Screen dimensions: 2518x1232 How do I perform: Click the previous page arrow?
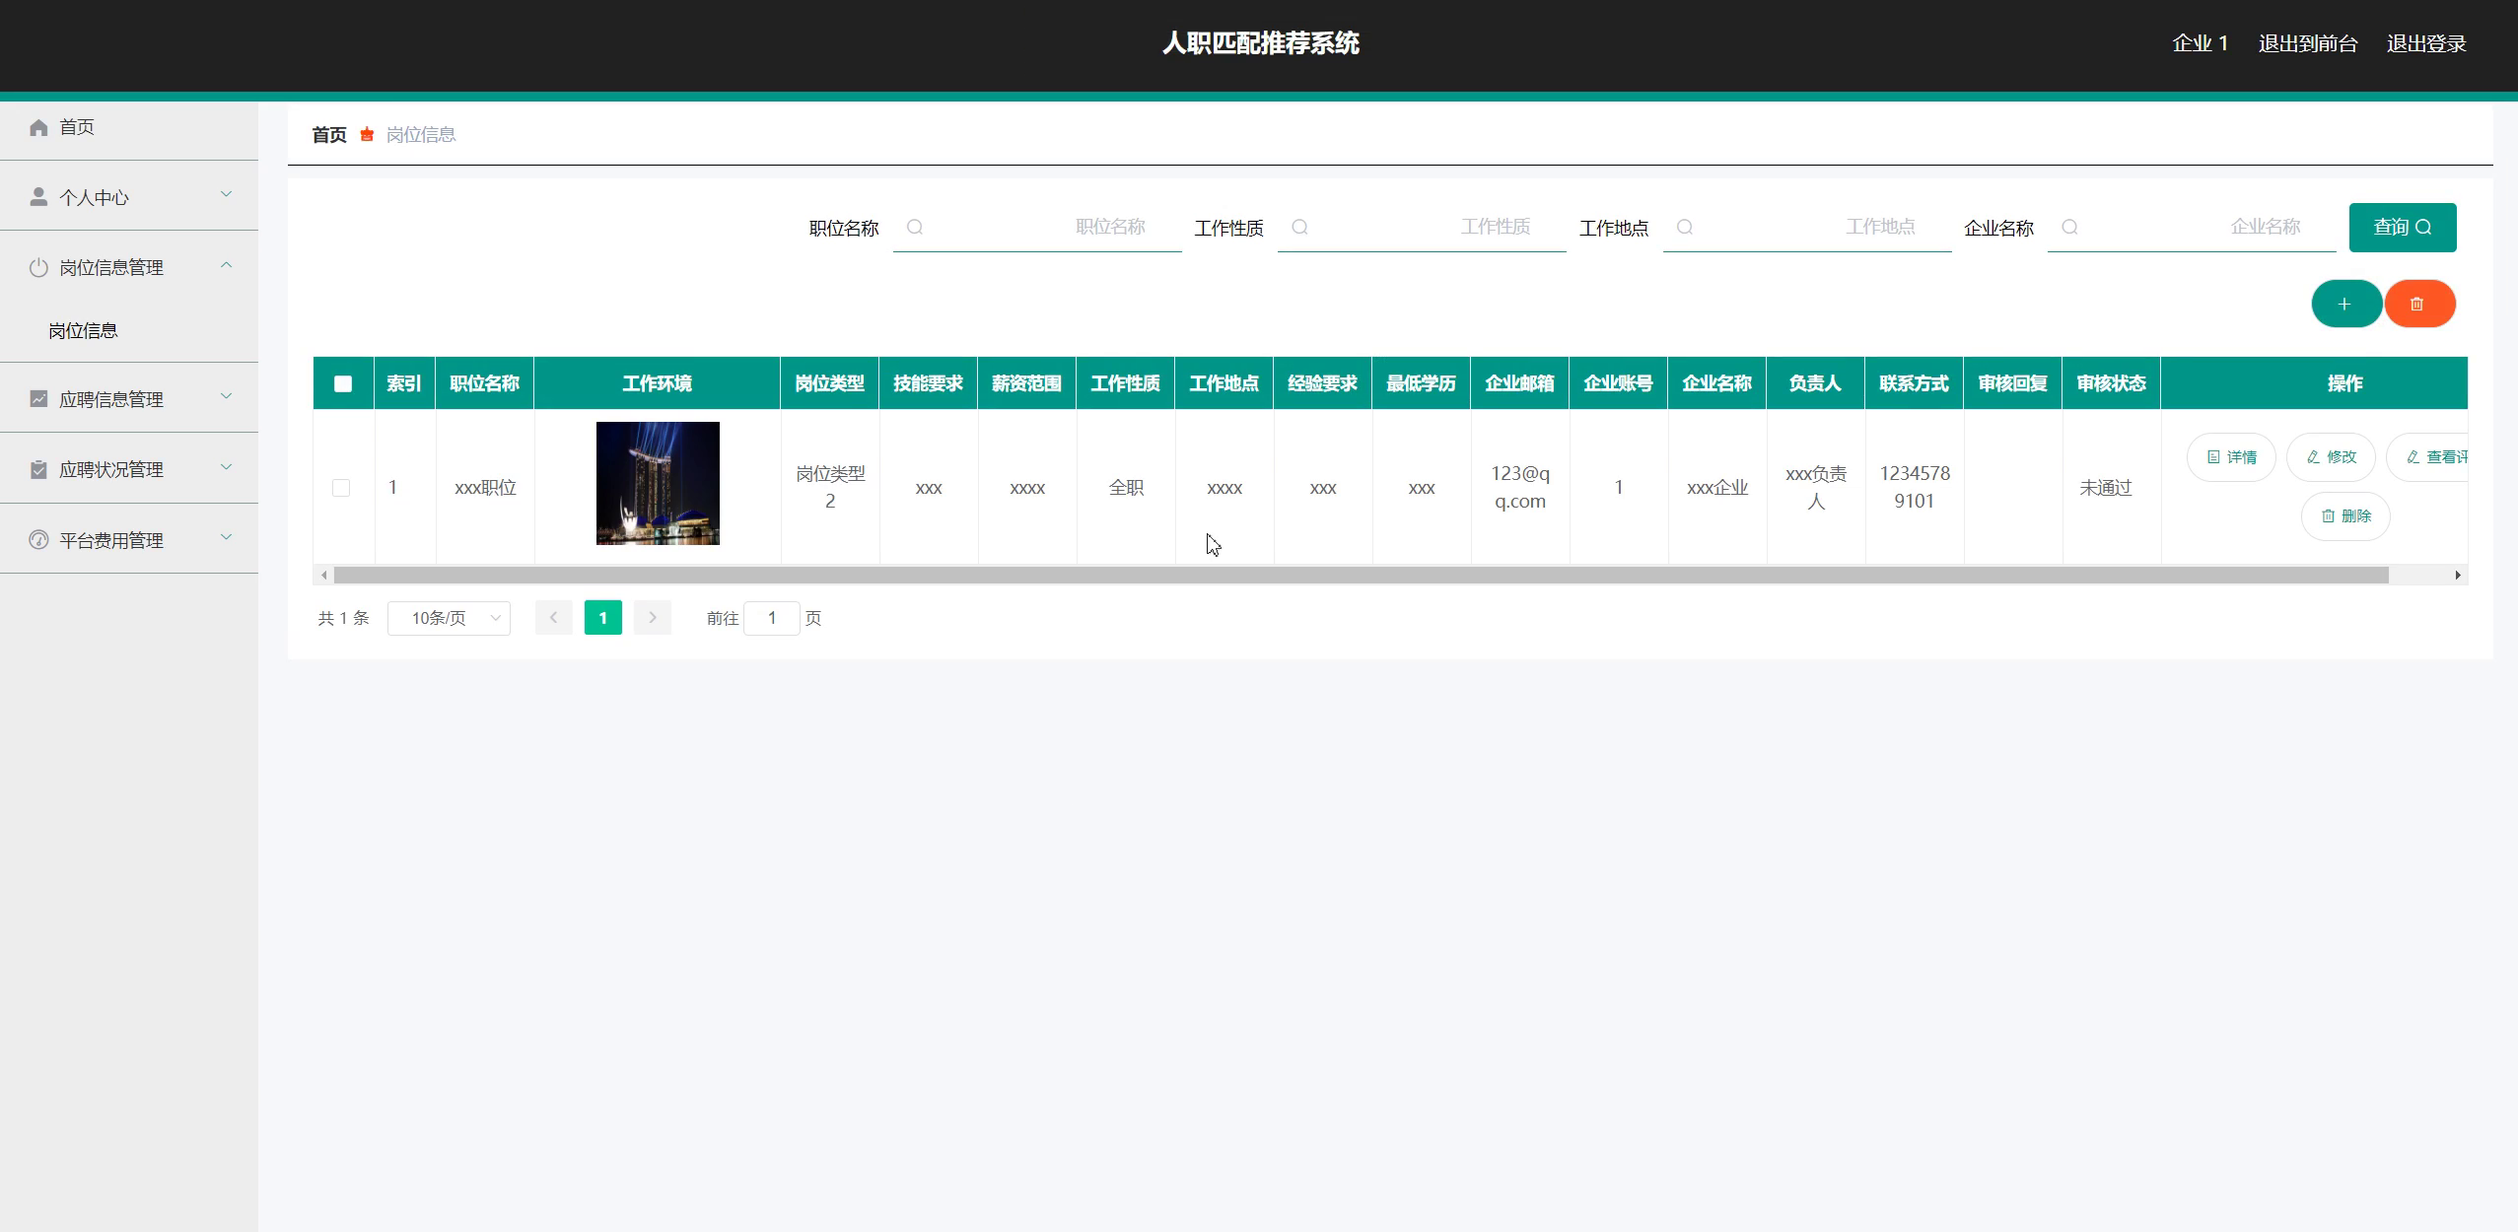pyautogui.click(x=553, y=618)
